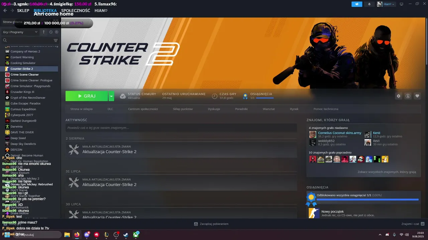Click the library search magnifier
Image resolution: width=428 pixels, height=240 pixels.
point(5,40)
